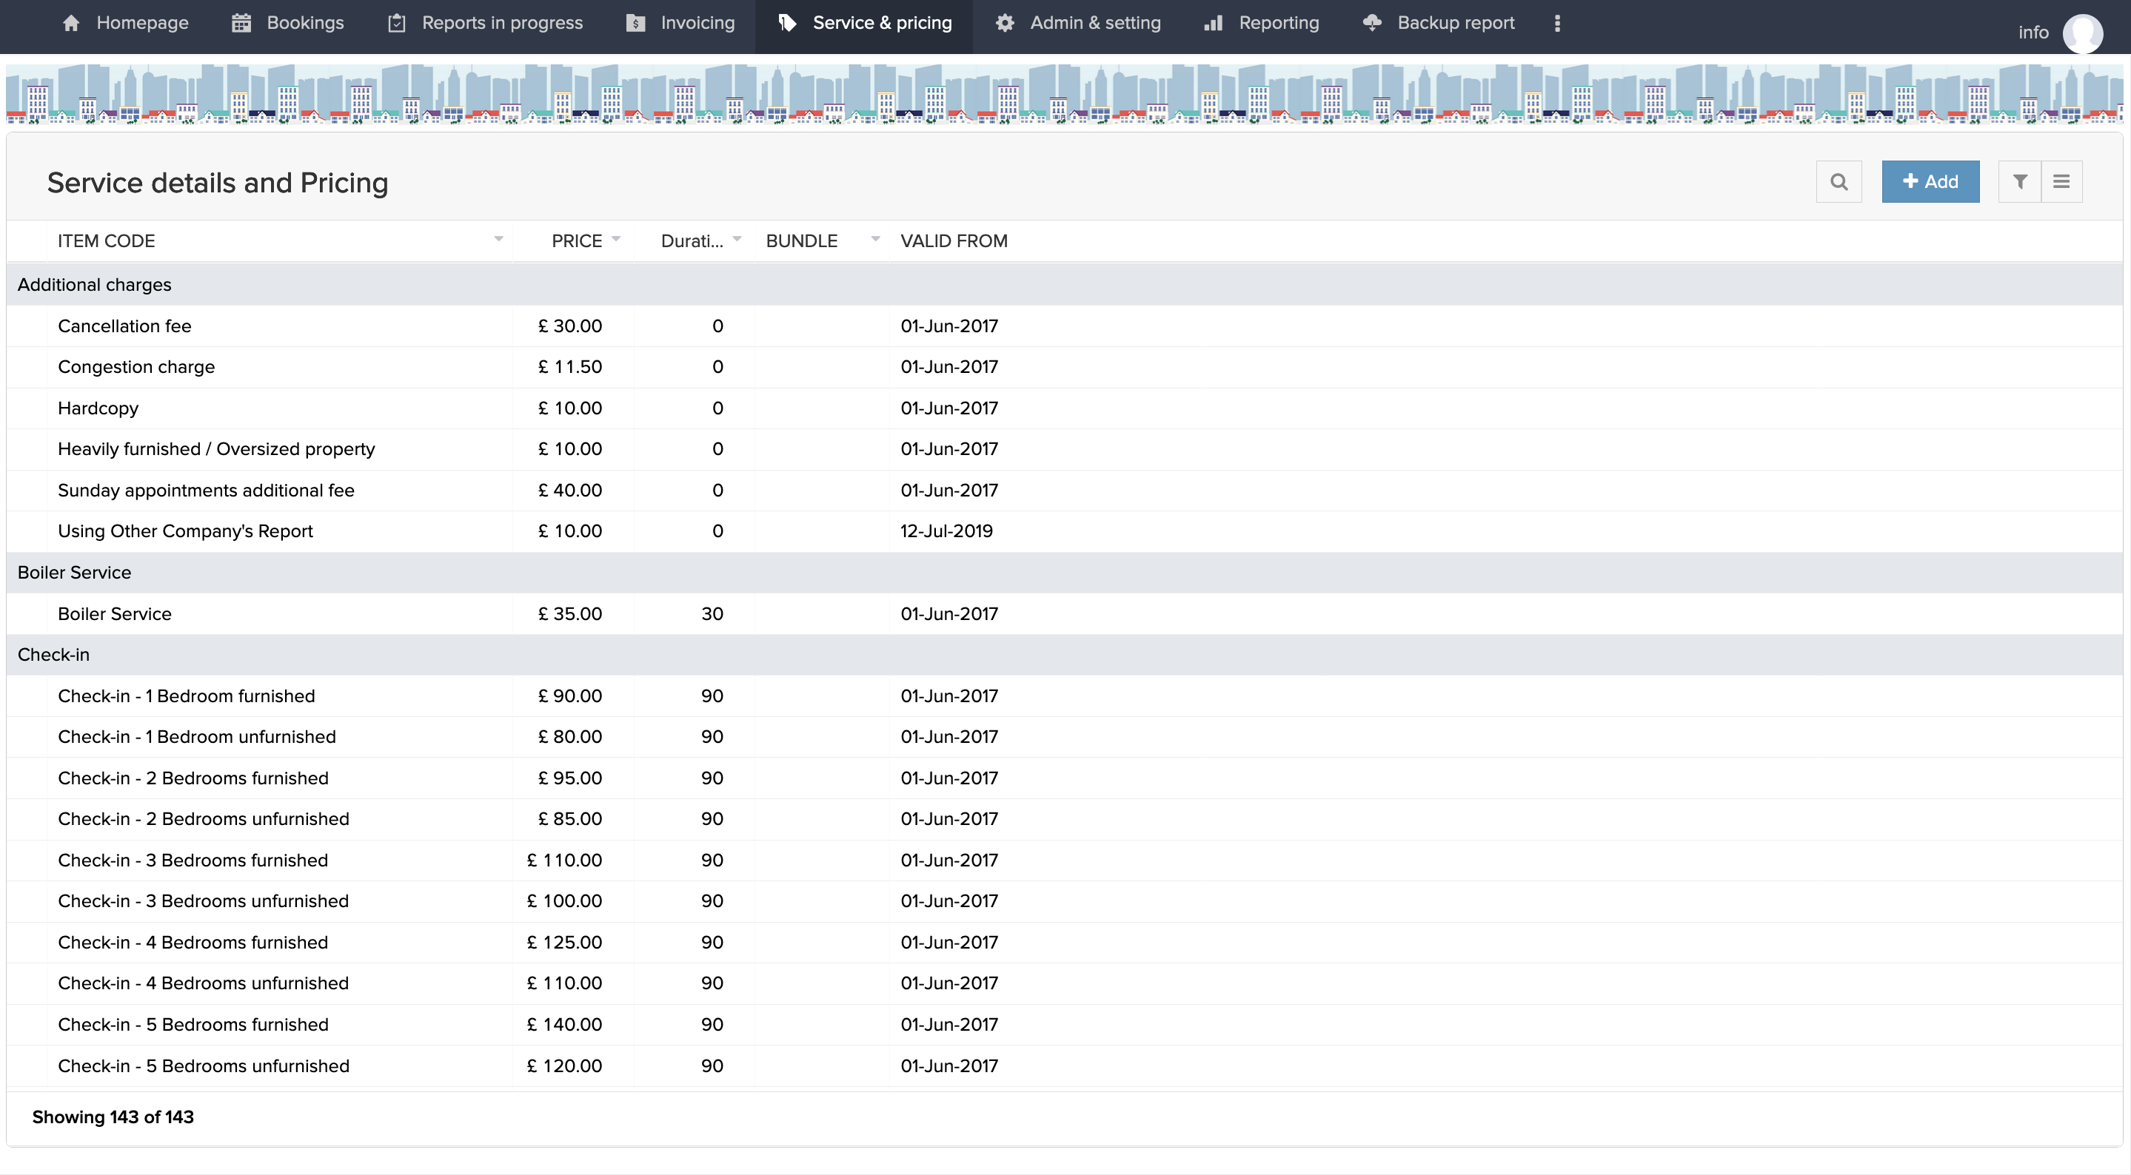Viewport: 2131px width, 1175px height.
Task: Click the blue Add button
Action: [1930, 182]
